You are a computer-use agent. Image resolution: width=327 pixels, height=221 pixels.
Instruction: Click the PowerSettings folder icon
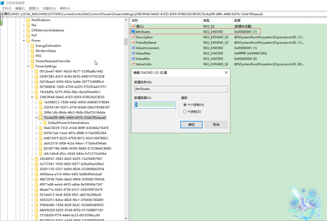click(32, 66)
